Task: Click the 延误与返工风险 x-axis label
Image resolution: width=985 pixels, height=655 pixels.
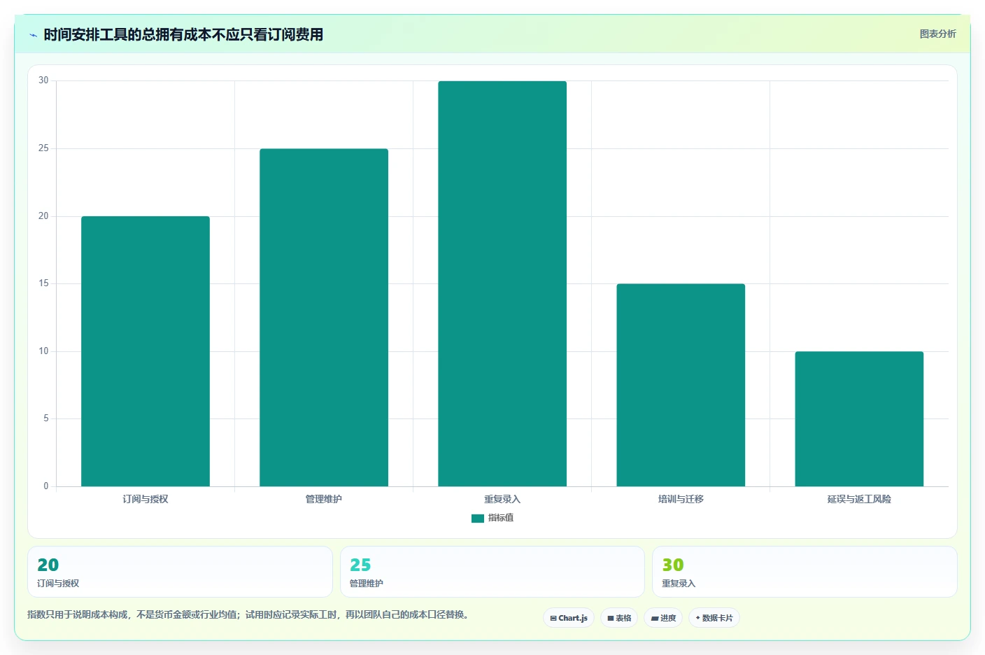Action: (x=859, y=499)
